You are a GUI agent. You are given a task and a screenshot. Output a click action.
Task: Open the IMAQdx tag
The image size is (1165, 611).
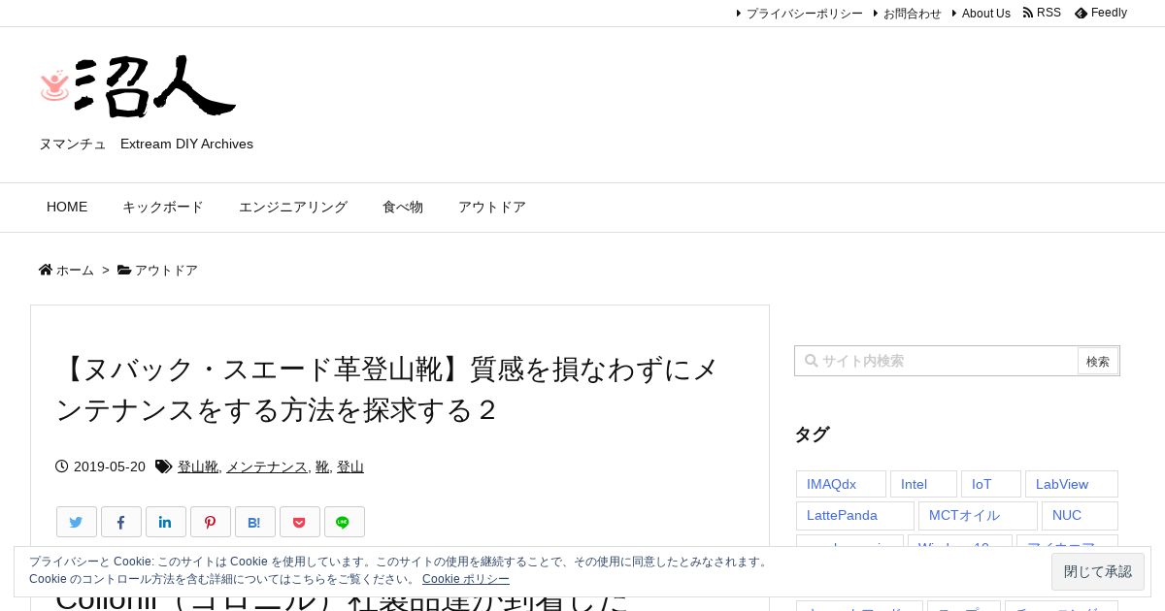tap(841, 484)
